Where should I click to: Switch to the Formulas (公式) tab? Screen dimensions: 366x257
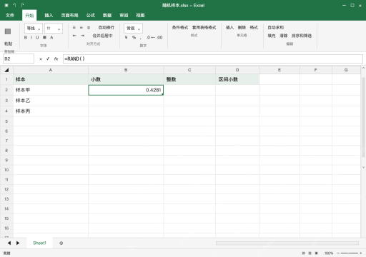point(91,15)
